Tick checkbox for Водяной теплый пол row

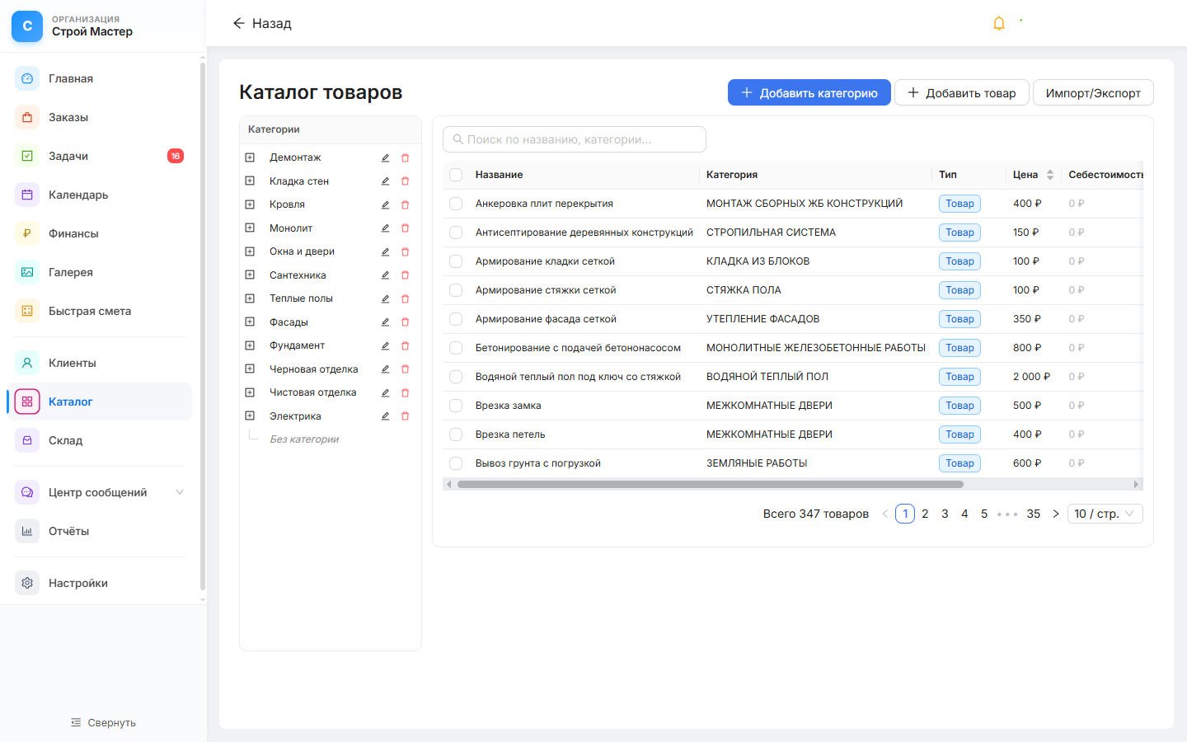click(x=456, y=377)
